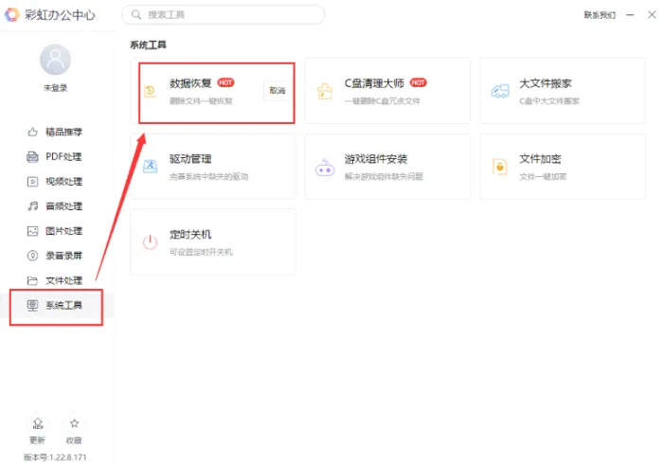The height and width of the screenshot is (464, 663).
Task: Select 系统工具 sidebar item
Action: tap(57, 305)
